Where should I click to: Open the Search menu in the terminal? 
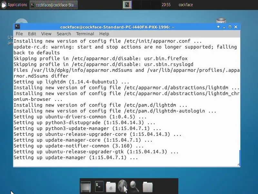click(x=64, y=34)
